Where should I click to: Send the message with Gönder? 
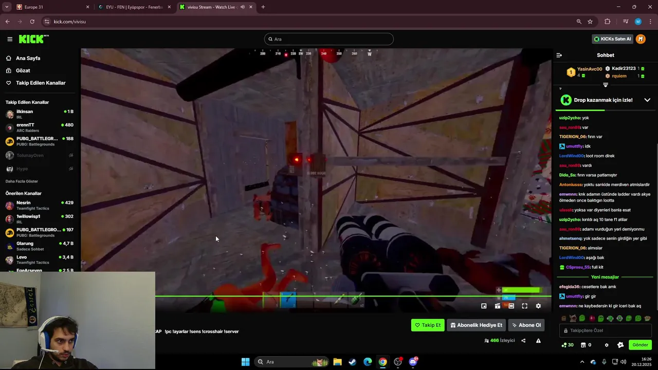tap(640, 345)
